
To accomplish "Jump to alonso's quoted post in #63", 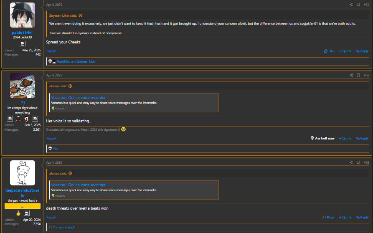I will pos(70,173).
